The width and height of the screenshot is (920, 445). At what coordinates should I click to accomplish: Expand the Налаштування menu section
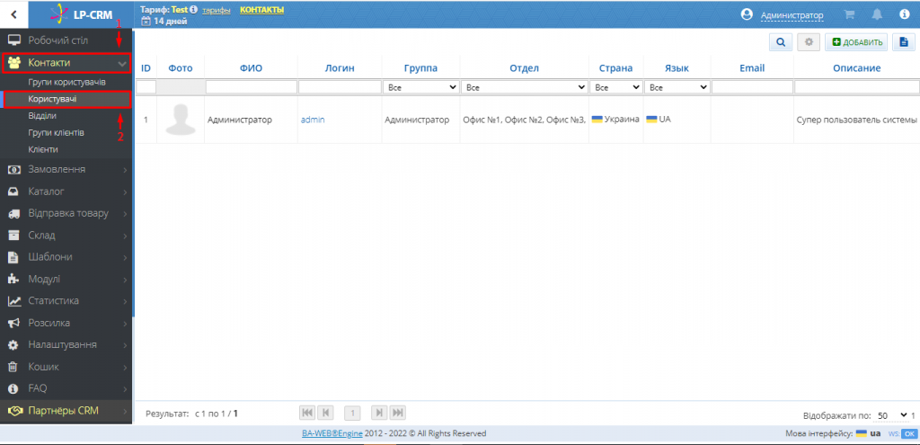[66, 344]
